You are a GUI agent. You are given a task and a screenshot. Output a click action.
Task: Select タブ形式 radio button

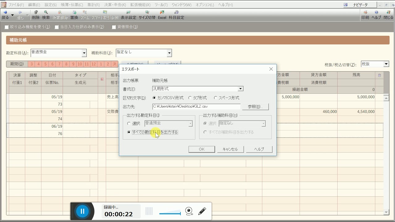tap(190, 98)
